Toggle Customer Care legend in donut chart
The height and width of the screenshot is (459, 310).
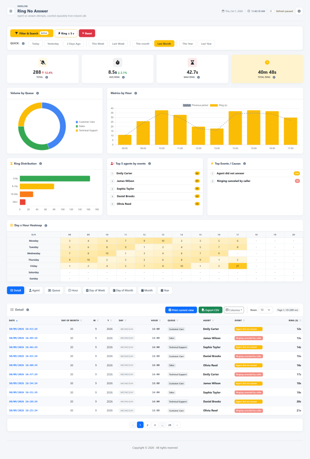(x=85, y=122)
